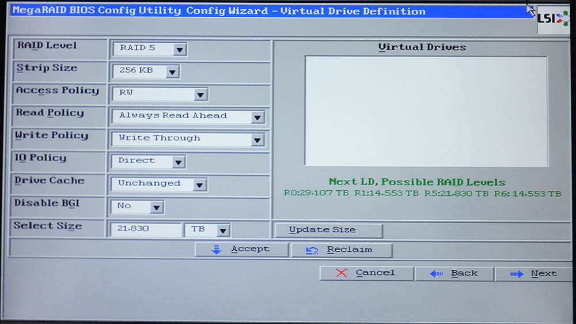Open the Disable BGI dropdown
The image size is (576, 324).
(137, 207)
